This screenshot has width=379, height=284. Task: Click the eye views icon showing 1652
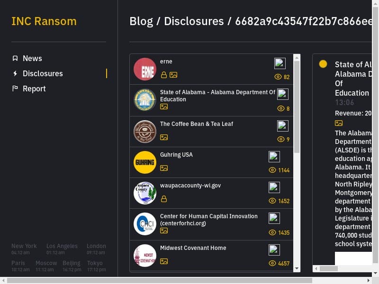272,201
